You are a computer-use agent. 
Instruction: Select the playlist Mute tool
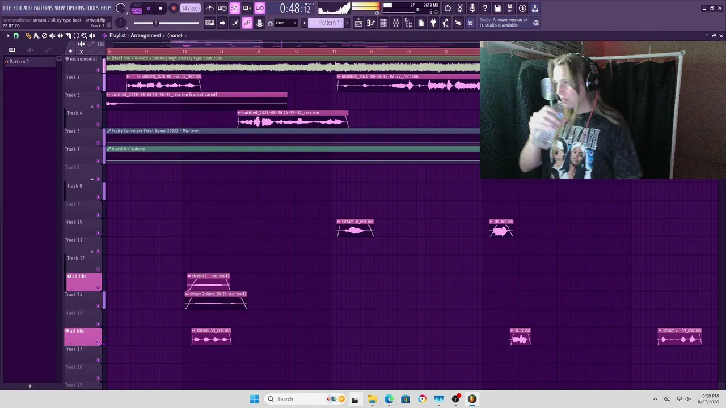[x=52, y=36]
